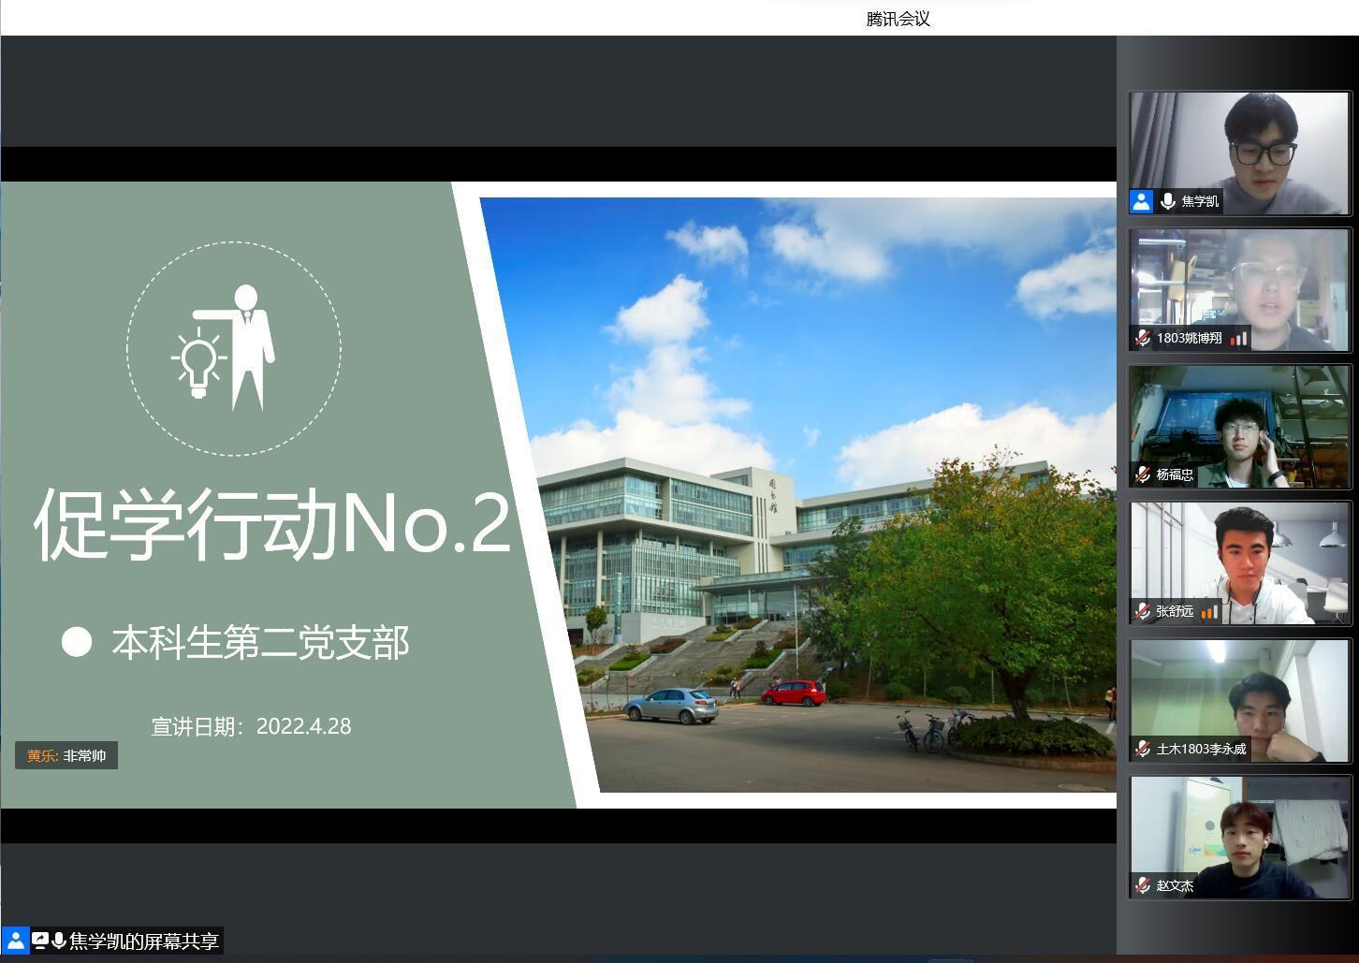The image size is (1359, 963).
Task: Click muted microphone icon next to 土木1803李永威
Action: click(x=1142, y=749)
